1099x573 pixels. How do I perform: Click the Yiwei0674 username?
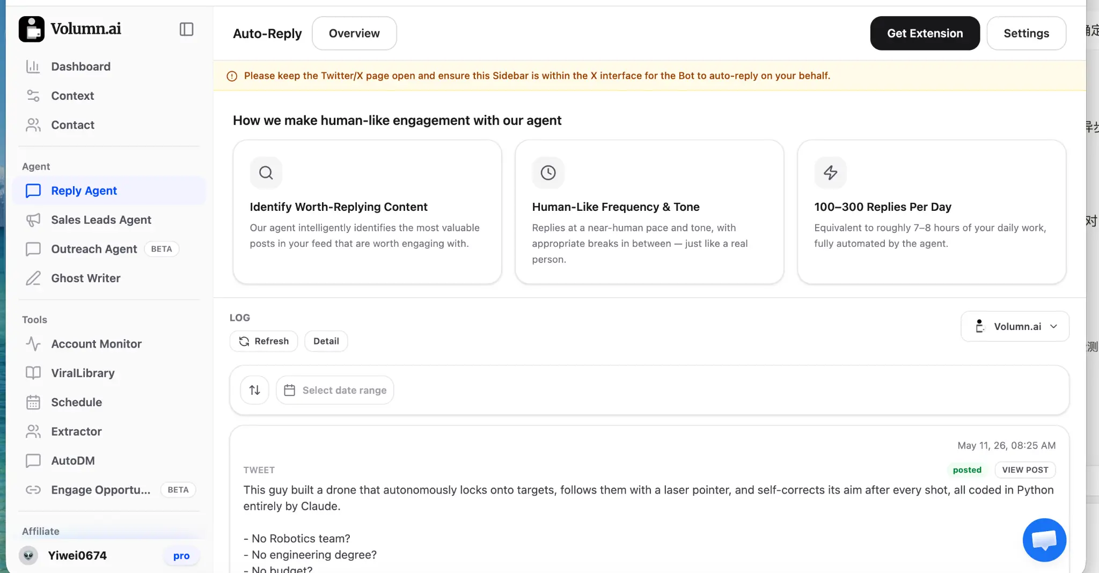tap(77, 555)
